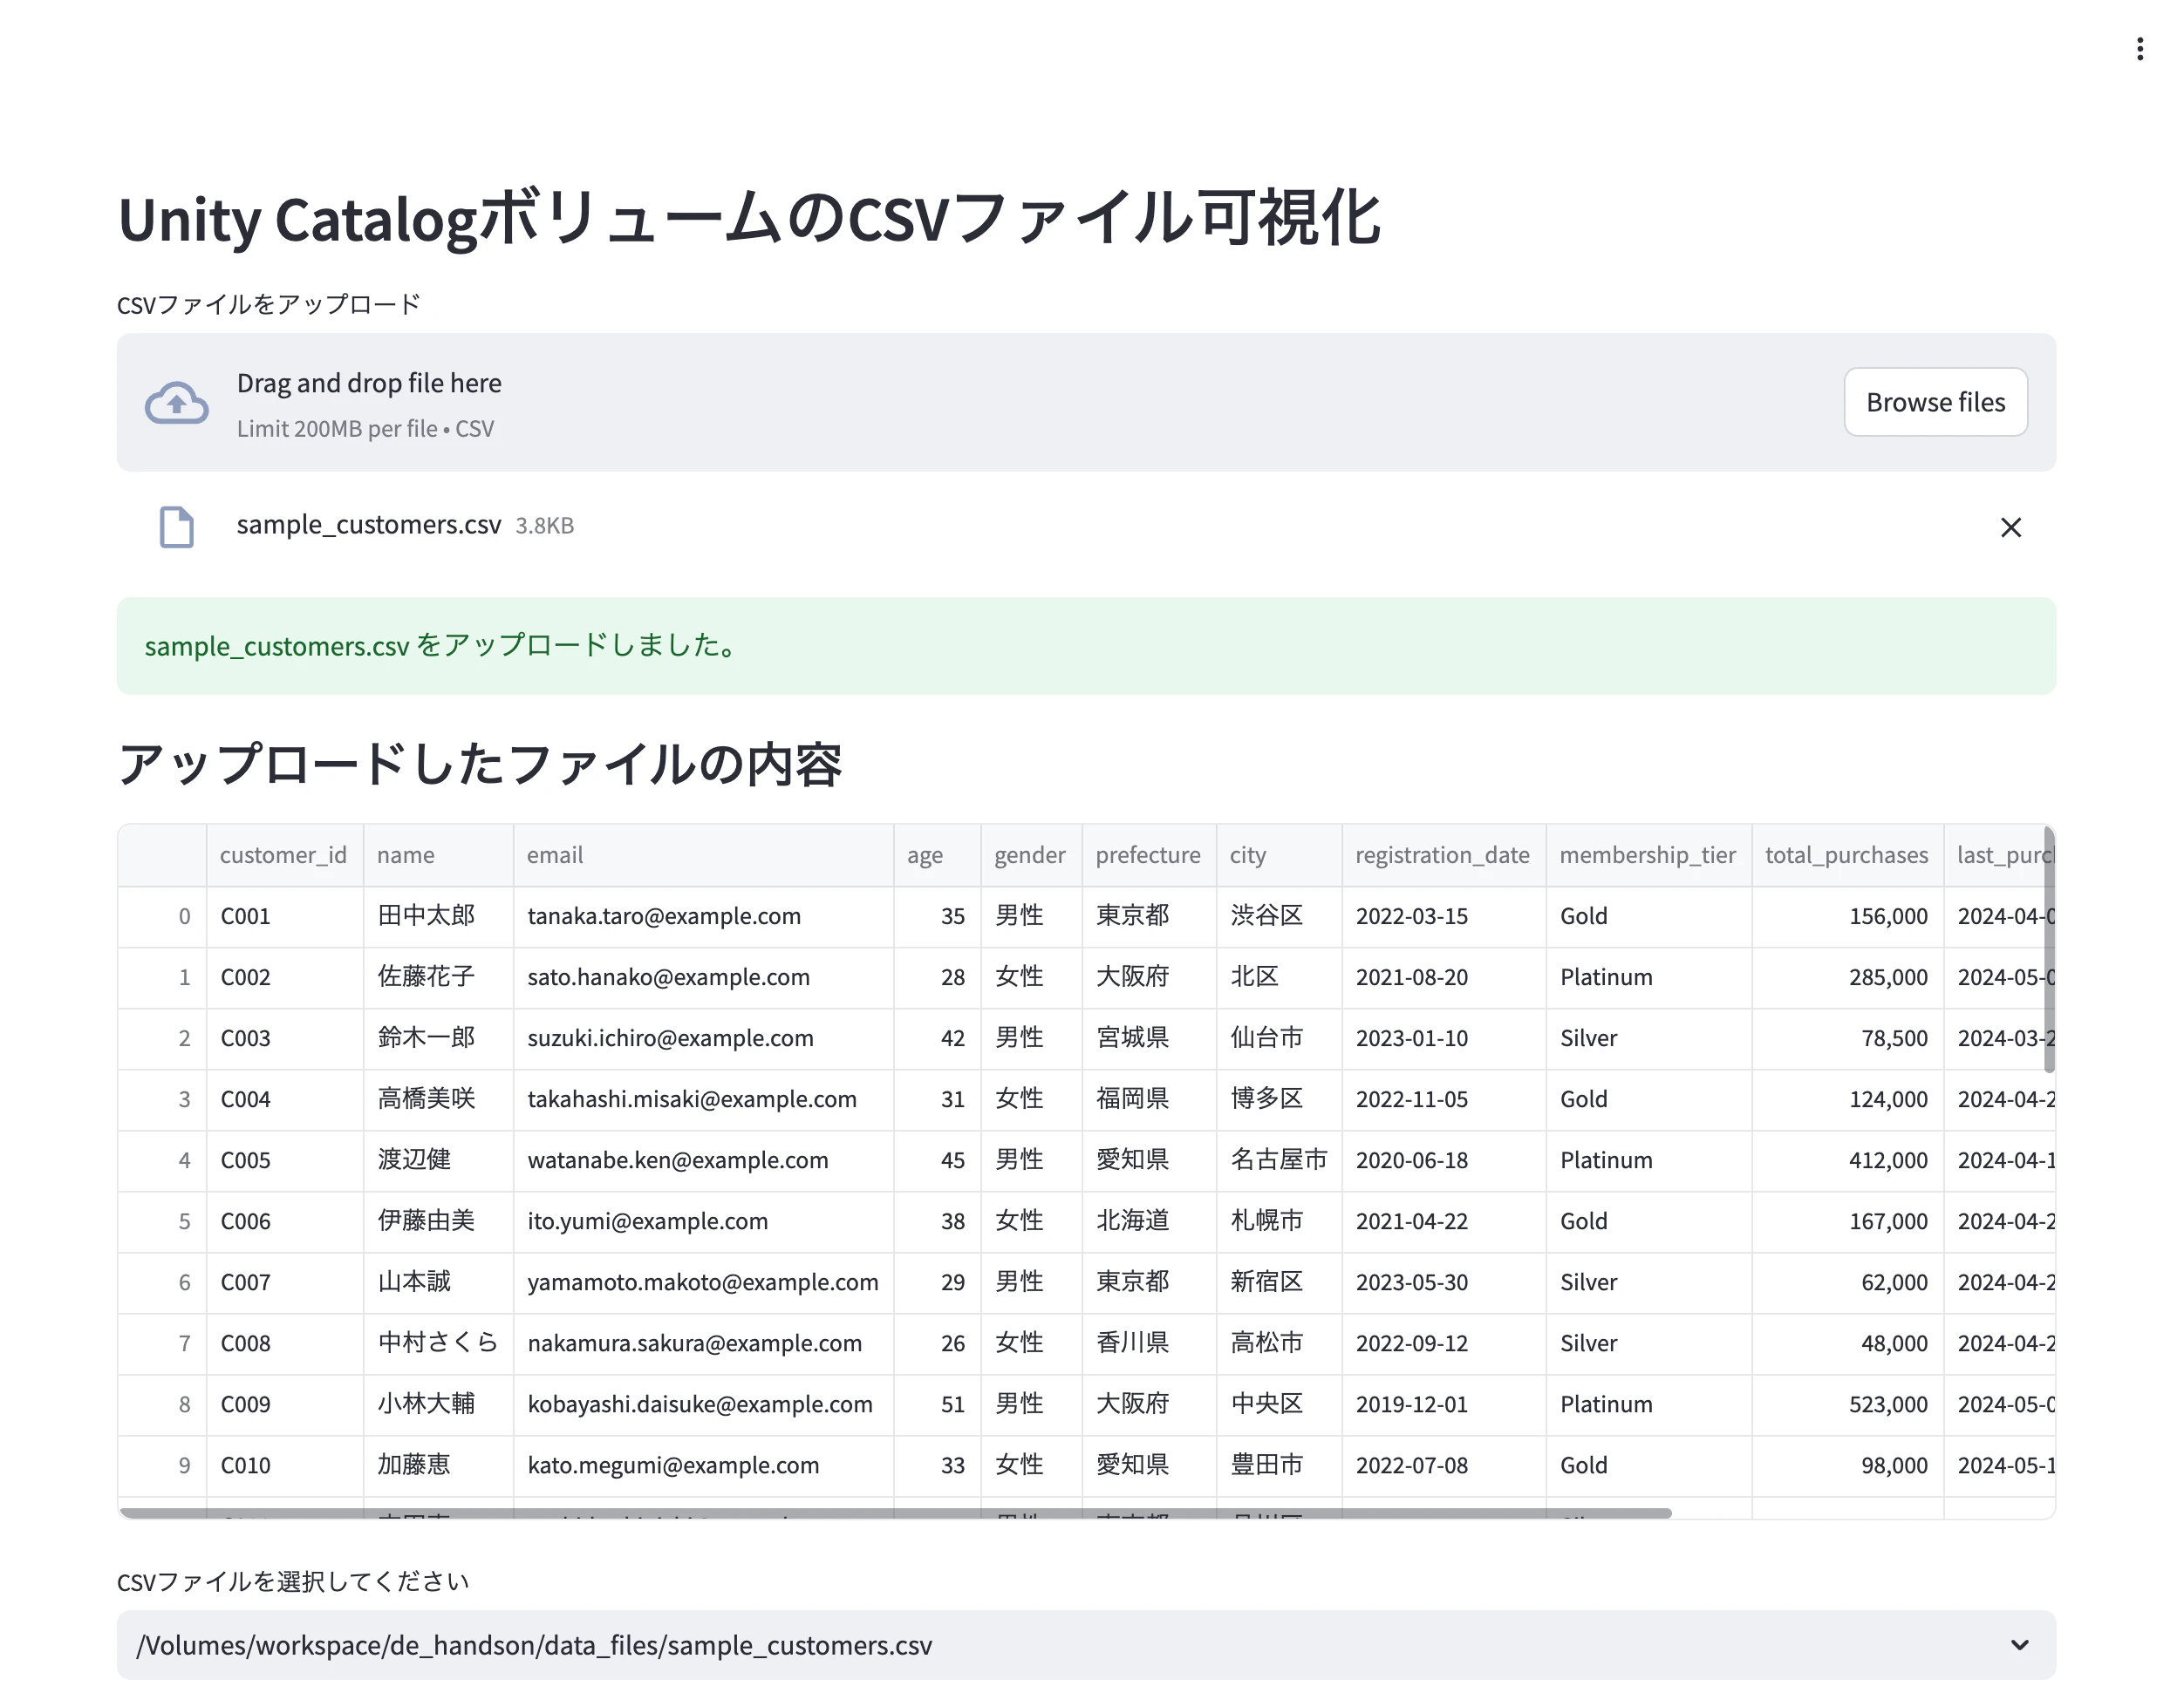
Task: Select the age column header
Action: click(937, 854)
